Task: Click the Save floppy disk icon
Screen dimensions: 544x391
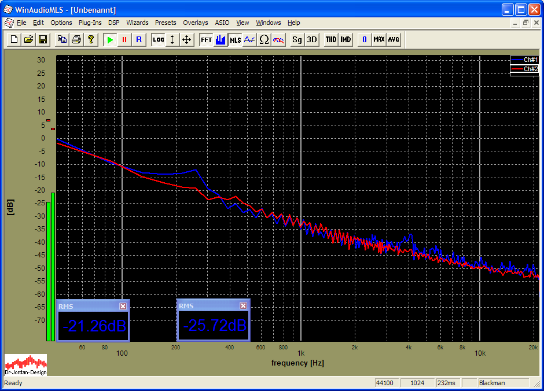Action: [x=43, y=39]
